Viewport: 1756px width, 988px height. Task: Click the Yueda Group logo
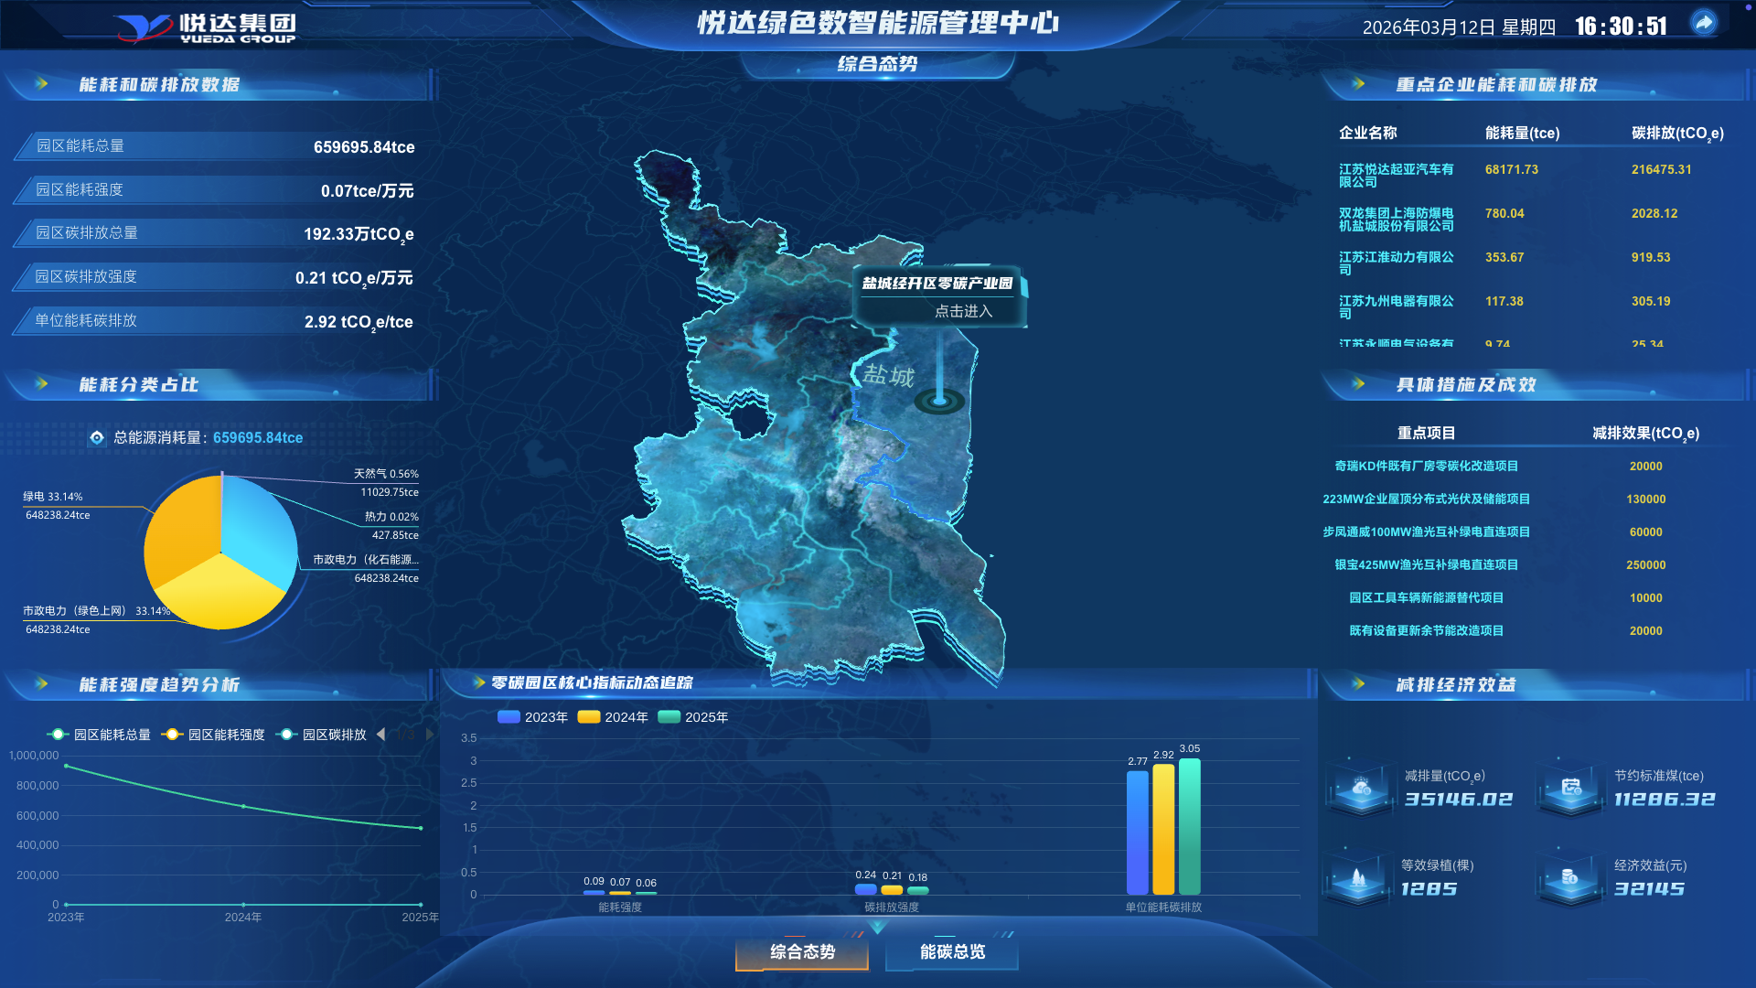pyautogui.click(x=205, y=27)
